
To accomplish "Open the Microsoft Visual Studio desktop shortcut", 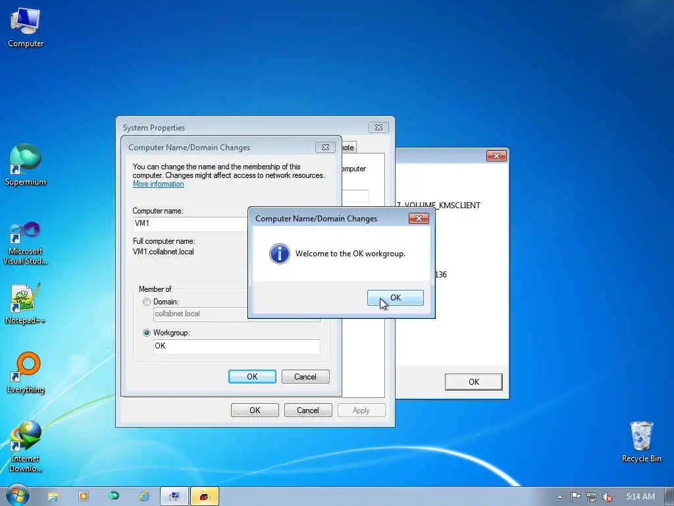I will coord(26,243).
